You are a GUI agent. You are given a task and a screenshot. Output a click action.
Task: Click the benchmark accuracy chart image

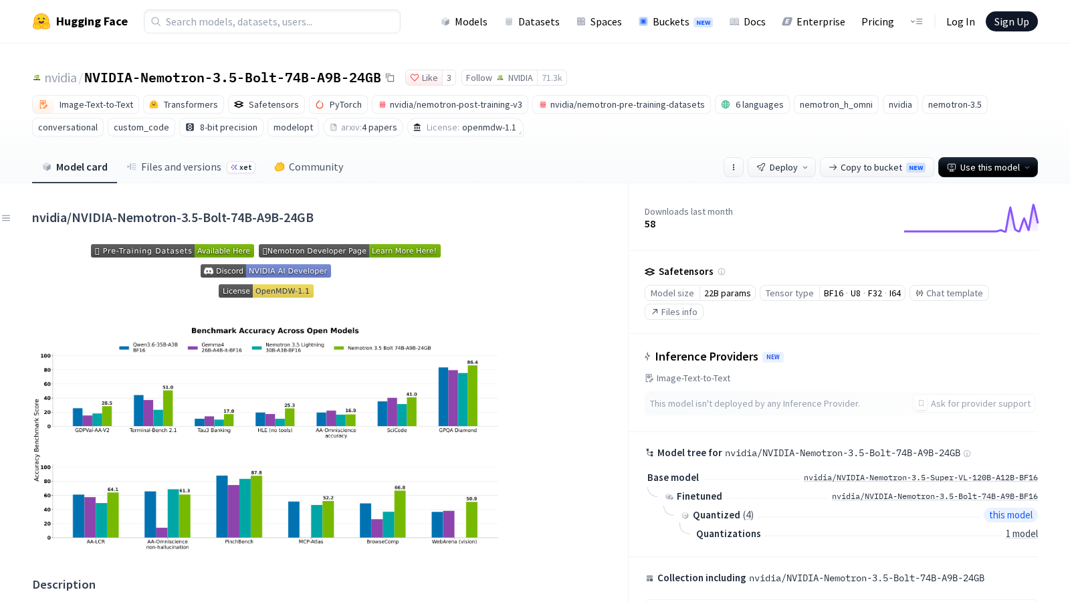coord(266,438)
